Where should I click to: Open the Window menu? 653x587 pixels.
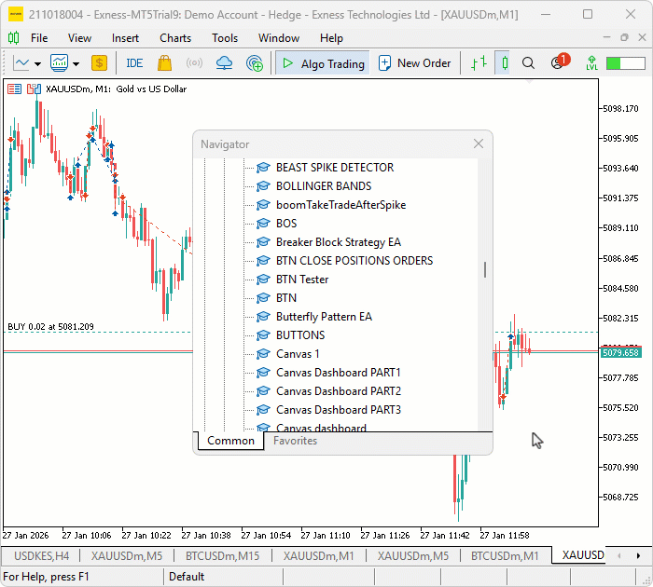[x=279, y=38]
